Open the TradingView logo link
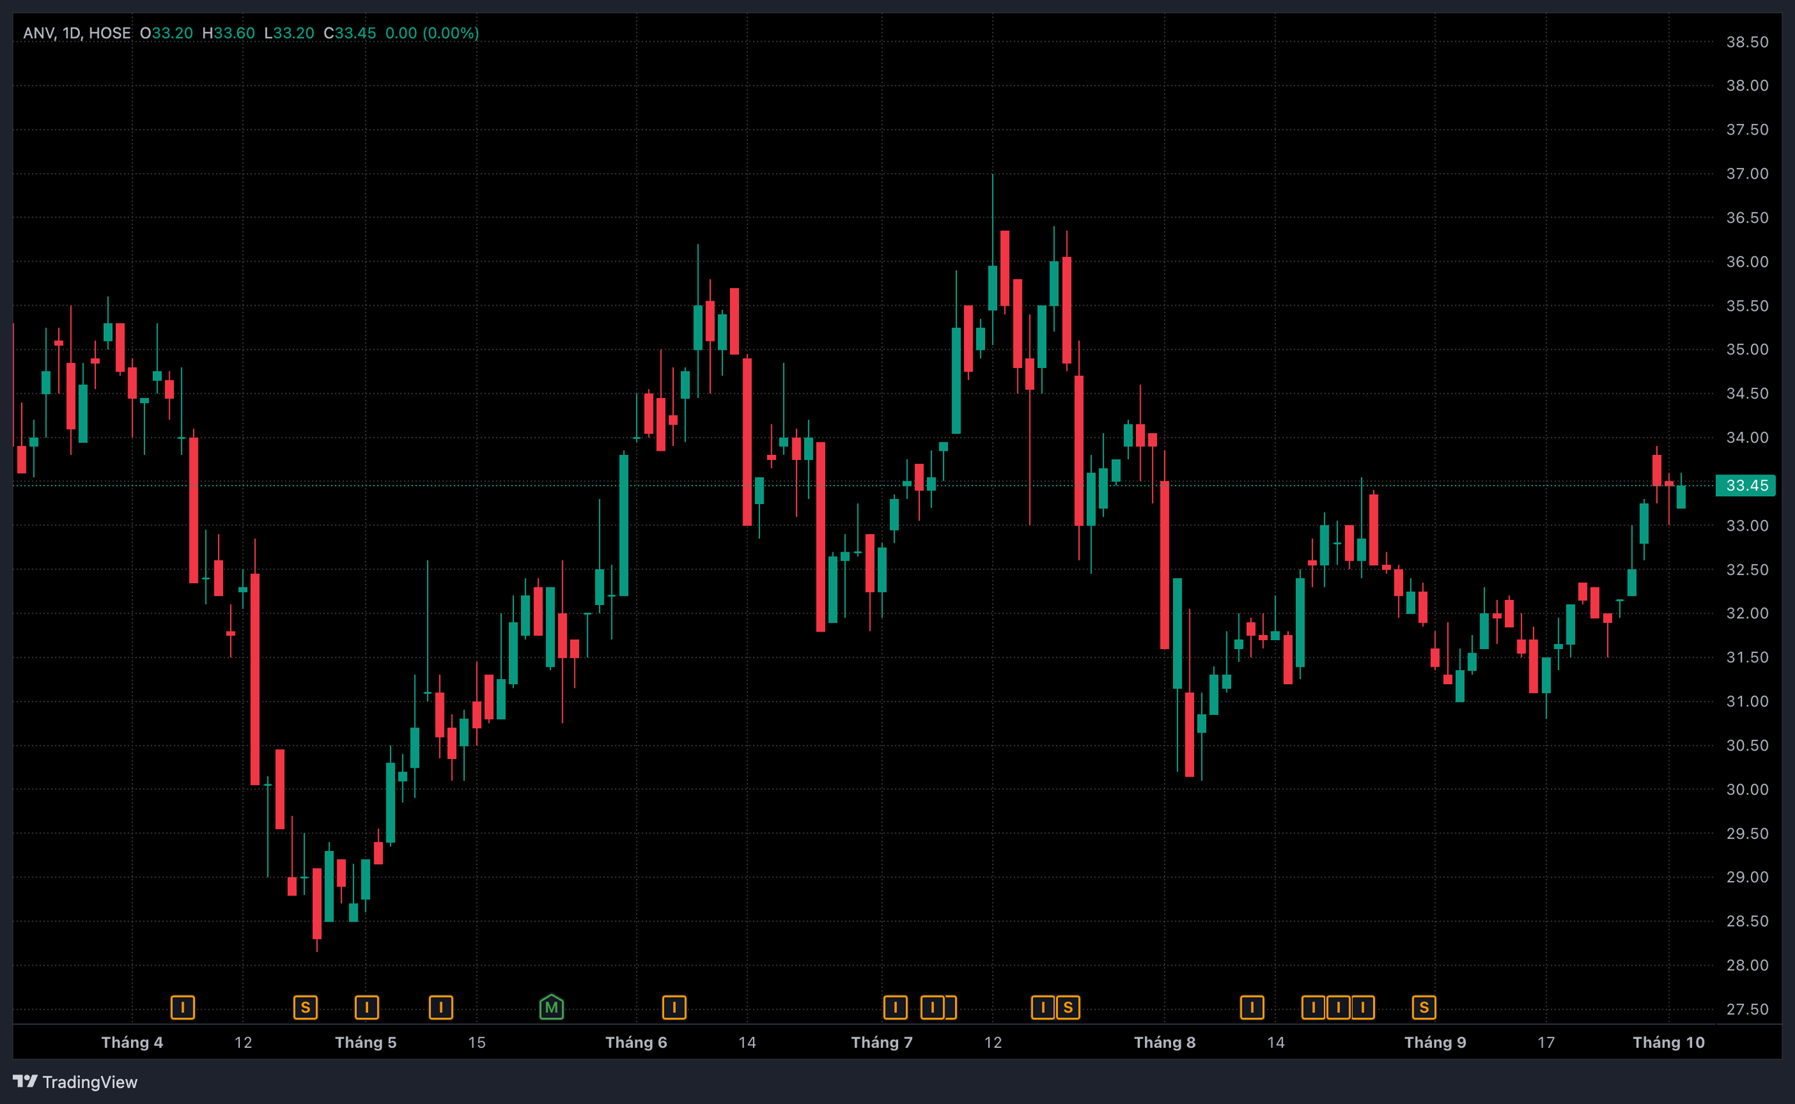Viewport: 1795px width, 1104px height. pos(75,1082)
